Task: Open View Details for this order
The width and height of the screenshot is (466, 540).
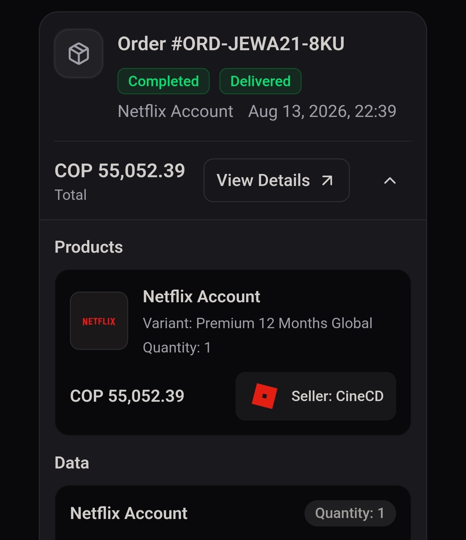Action: (277, 180)
